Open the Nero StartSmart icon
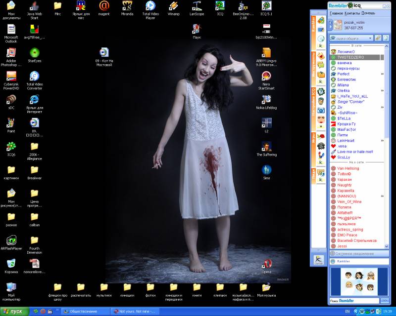 [x=266, y=77]
